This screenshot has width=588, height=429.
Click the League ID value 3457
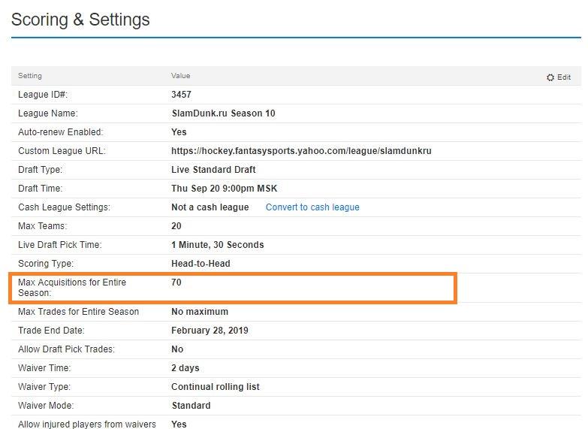coord(181,95)
